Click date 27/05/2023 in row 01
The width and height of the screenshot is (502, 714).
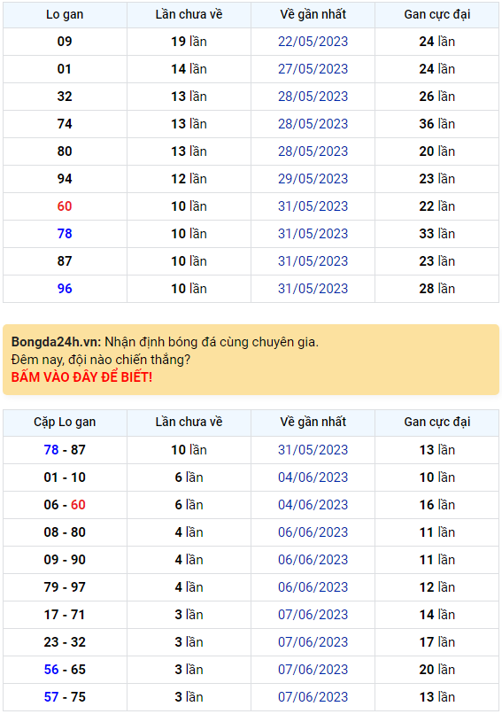click(x=313, y=69)
